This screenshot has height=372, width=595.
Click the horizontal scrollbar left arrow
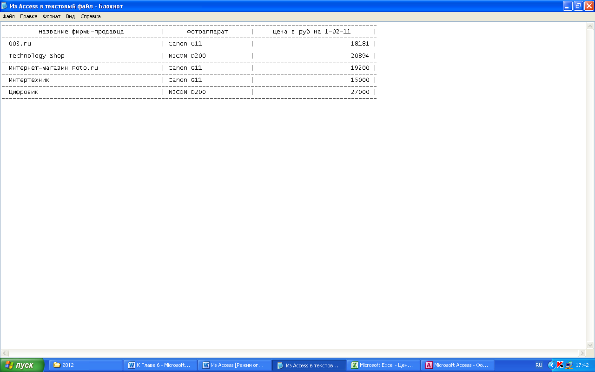(4, 353)
